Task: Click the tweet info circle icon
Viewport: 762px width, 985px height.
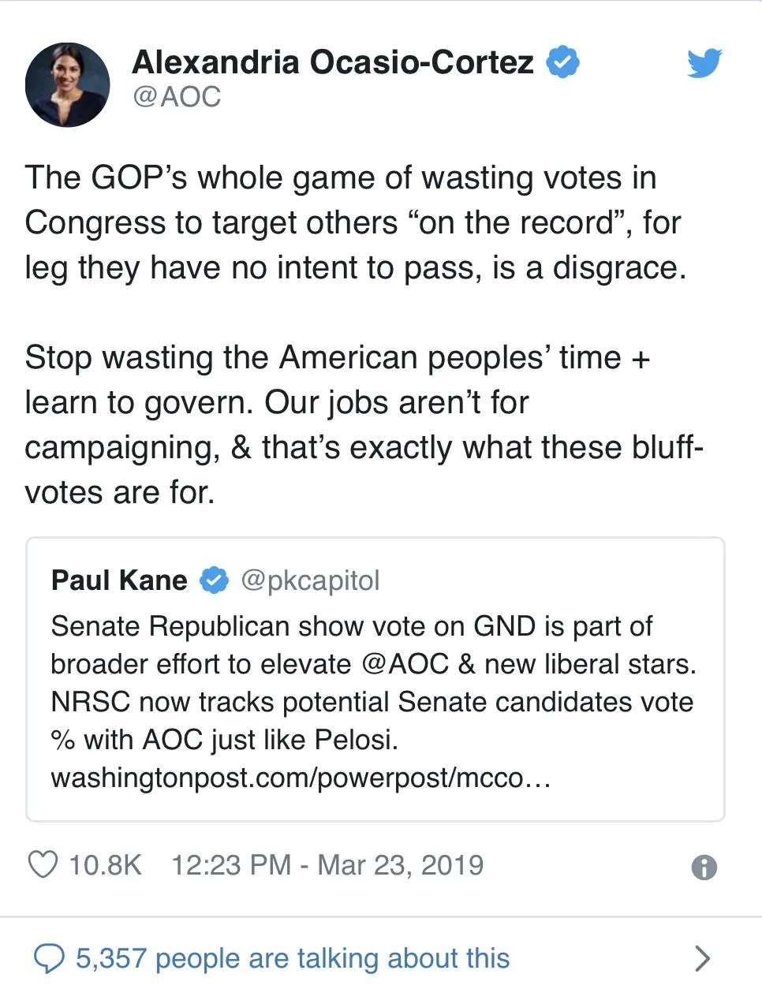Action: click(704, 867)
